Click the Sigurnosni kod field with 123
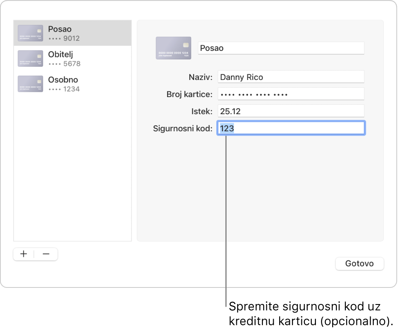398x331 pixels. coord(291,128)
